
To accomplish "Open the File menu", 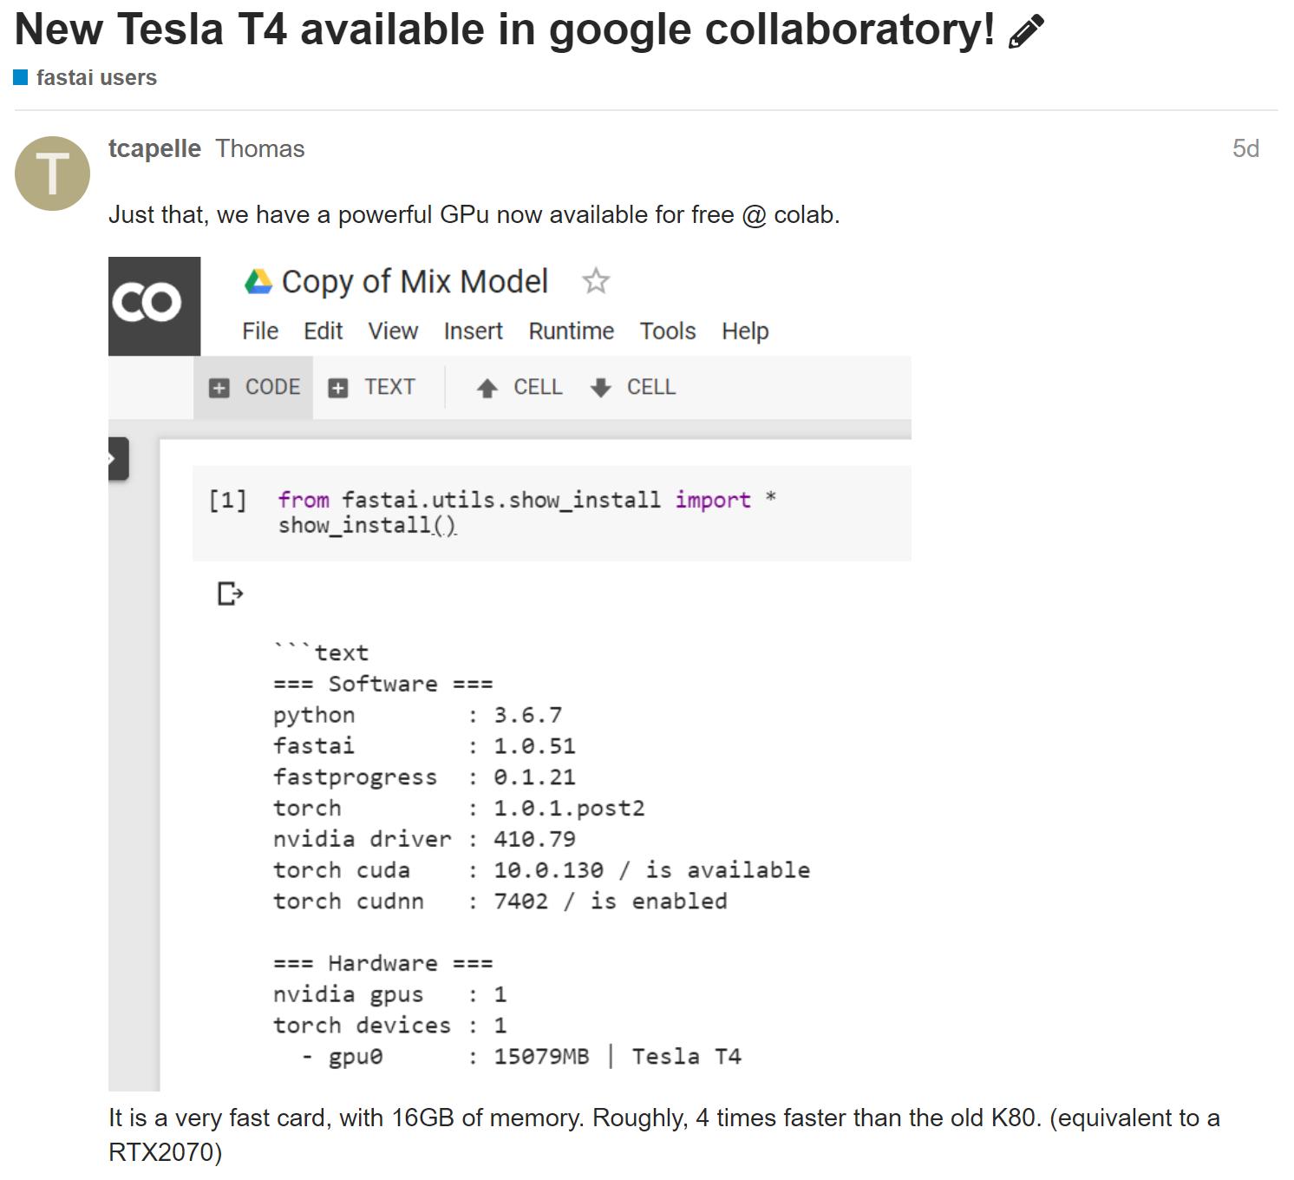I will click(260, 331).
